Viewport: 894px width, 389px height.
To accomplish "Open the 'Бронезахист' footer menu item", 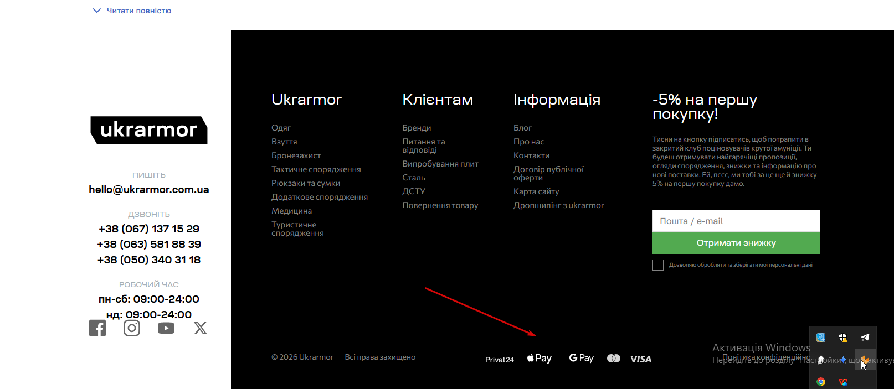I will tap(296, 155).
